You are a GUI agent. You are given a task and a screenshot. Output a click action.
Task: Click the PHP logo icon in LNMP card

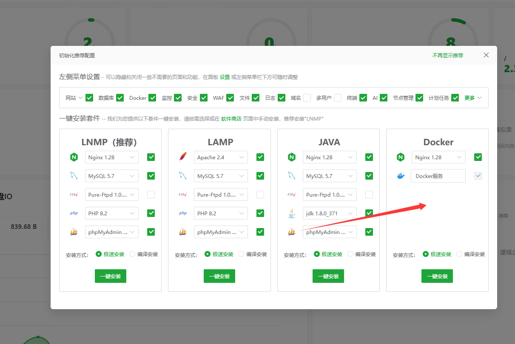[x=74, y=213]
